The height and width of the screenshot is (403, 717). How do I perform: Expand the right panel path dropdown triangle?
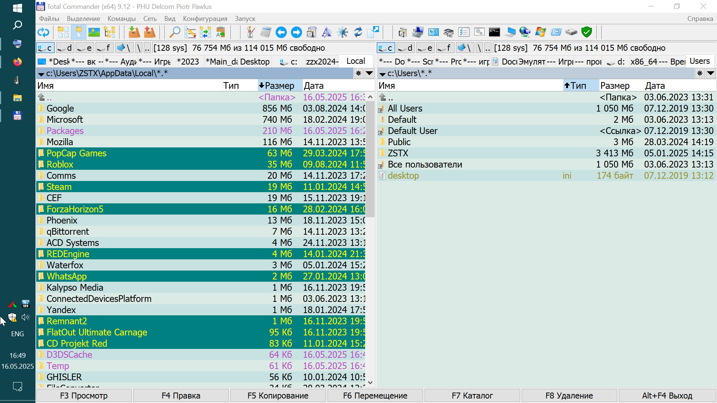[382, 74]
